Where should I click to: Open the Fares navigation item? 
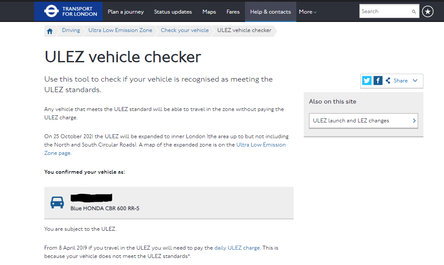coord(233,12)
